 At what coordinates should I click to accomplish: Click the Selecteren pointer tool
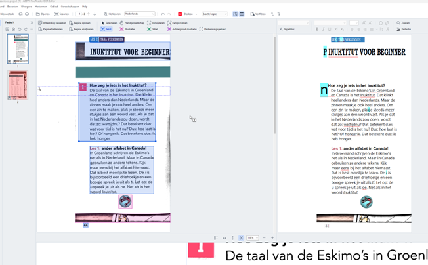tap(109, 23)
